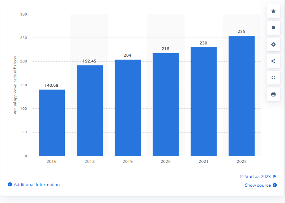Viewport: 285px width, 203px height.
Task: Click the 2021 x-axis label
Action: pyautogui.click(x=204, y=161)
